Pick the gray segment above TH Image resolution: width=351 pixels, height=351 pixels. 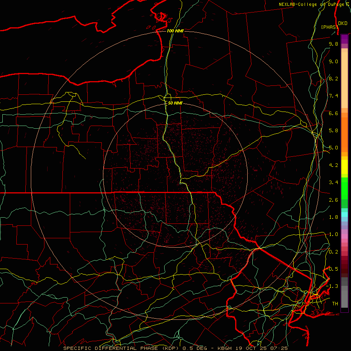pyautogui.click(x=344, y=299)
